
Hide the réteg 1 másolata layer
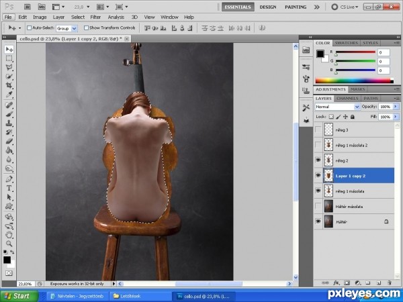pos(318,191)
